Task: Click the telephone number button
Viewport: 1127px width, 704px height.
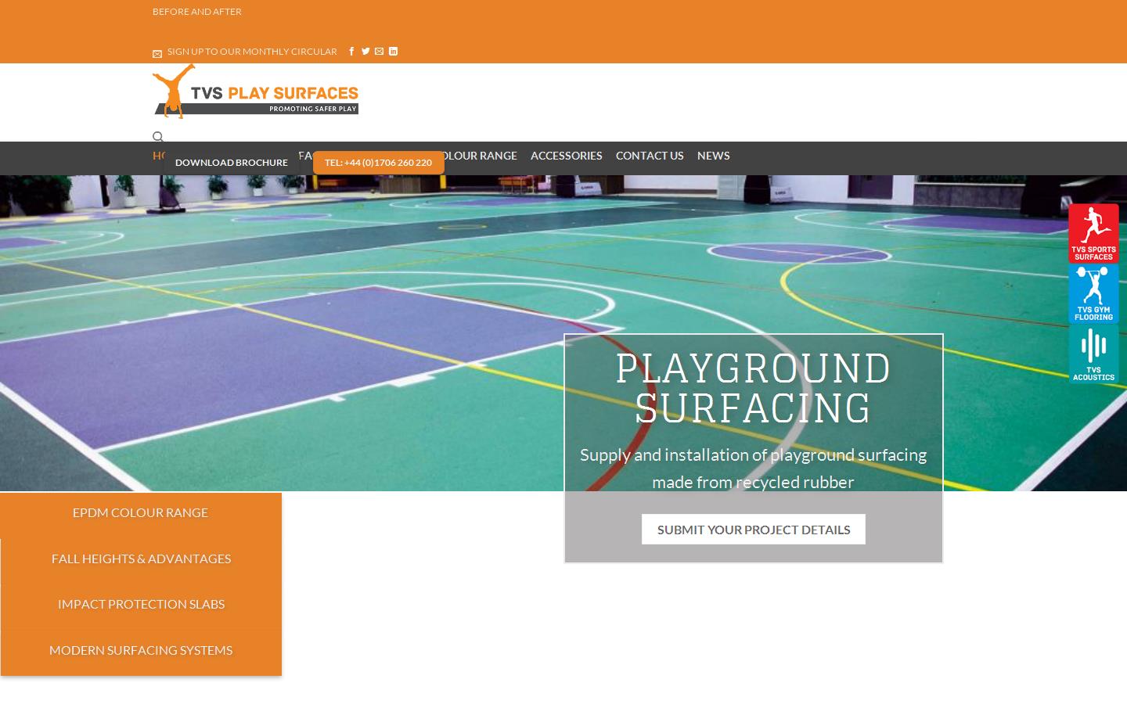Action: click(378, 163)
